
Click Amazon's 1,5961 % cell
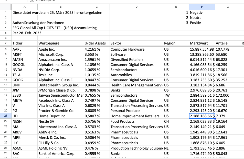[x=97, y=60]
